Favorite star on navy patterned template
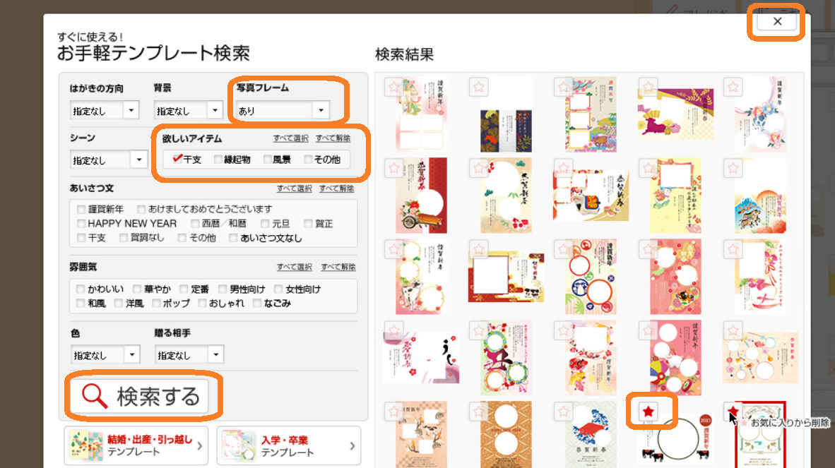The height and width of the screenshot is (468, 835). pyautogui.click(x=478, y=87)
